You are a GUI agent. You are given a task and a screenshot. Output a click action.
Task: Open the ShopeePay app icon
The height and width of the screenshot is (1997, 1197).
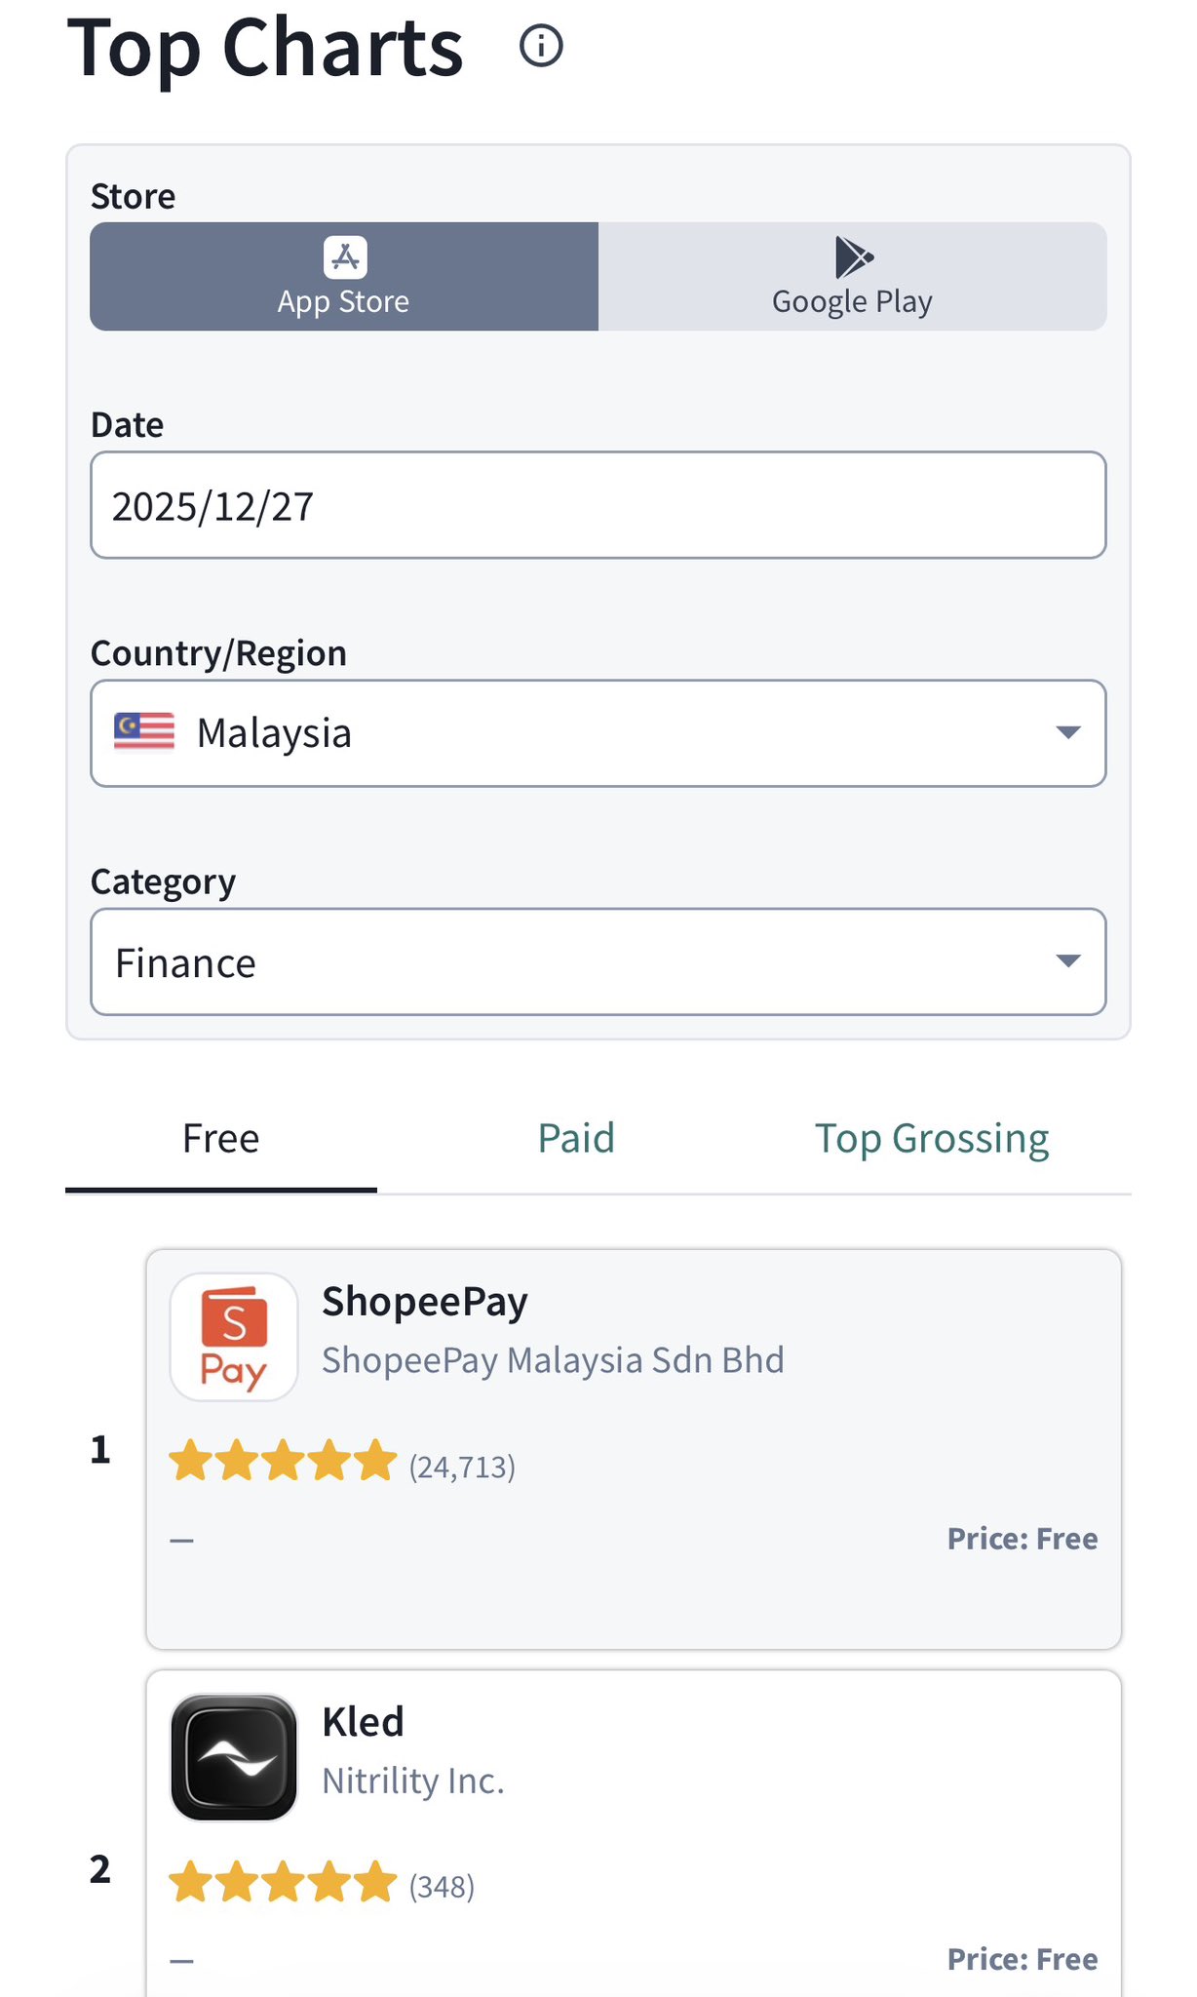click(234, 1337)
